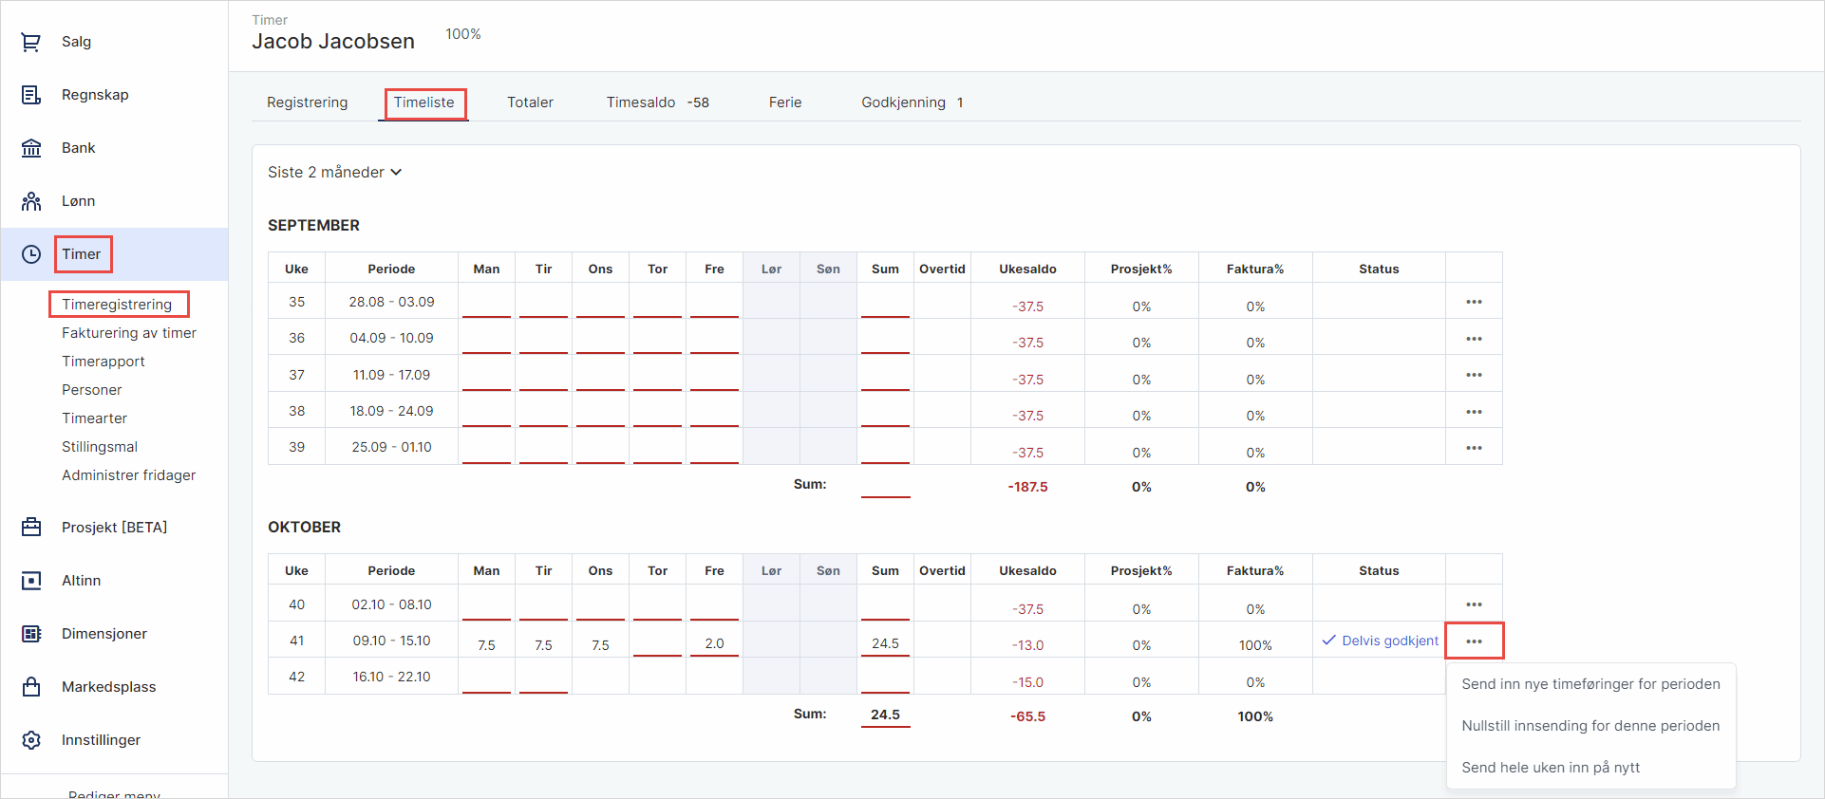1825x799 pixels.
Task: Open the three-dot menu for week 38
Action: point(1474,412)
